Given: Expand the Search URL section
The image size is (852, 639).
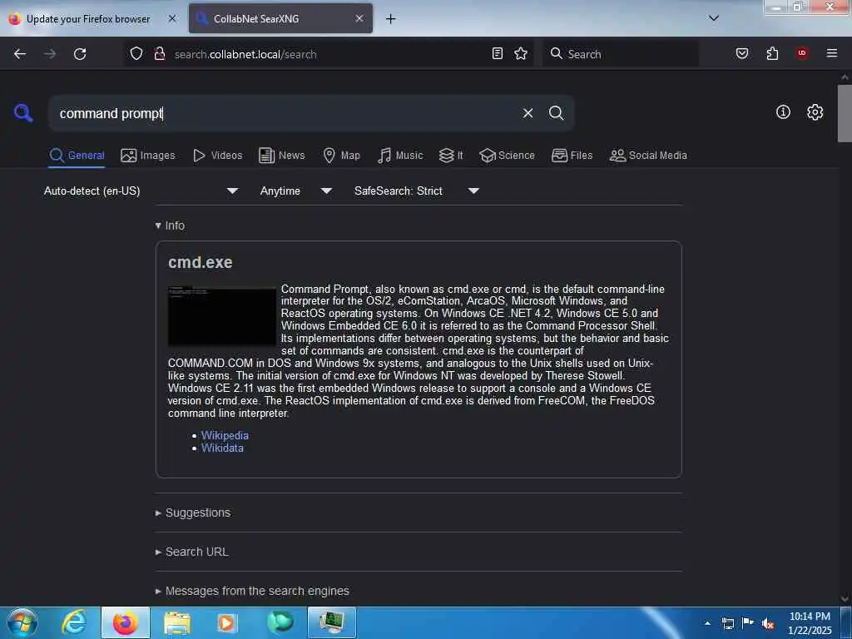Looking at the screenshot, I should pyautogui.click(x=192, y=552).
